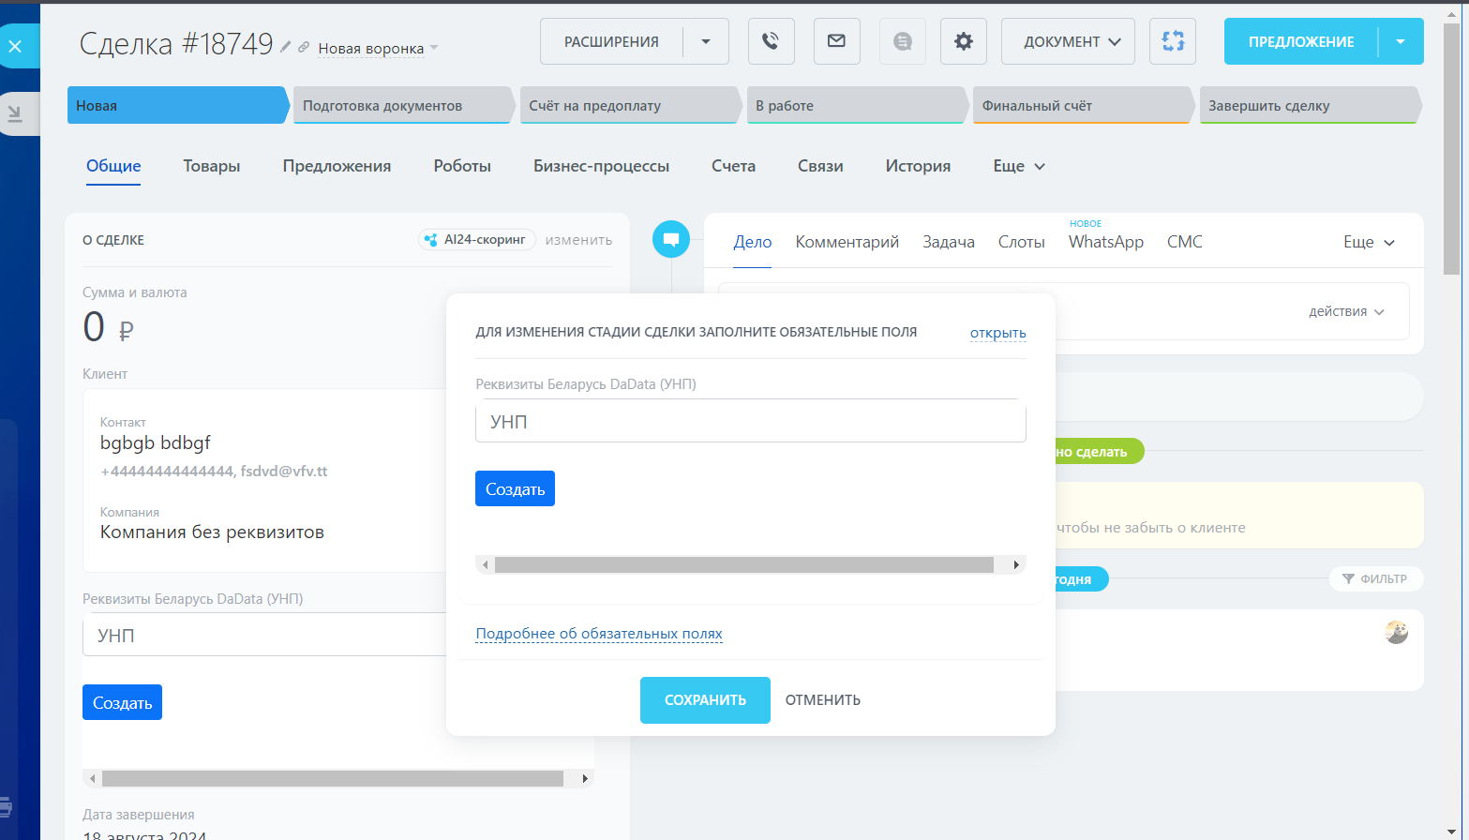
Task: Close the deal panel with the X icon
Action: [16, 46]
